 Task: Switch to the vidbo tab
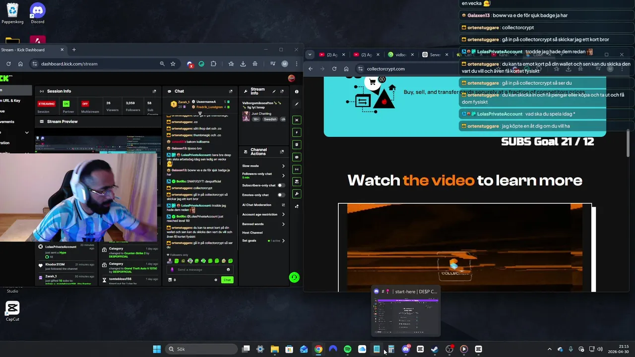(x=401, y=55)
